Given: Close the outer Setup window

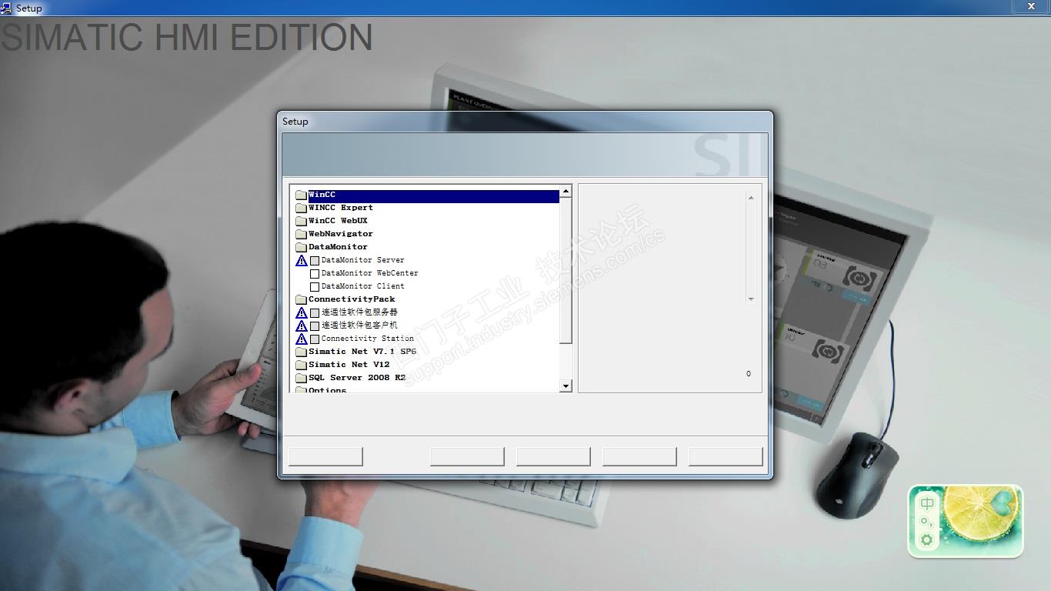Looking at the screenshot, I should click(1032, 7).
